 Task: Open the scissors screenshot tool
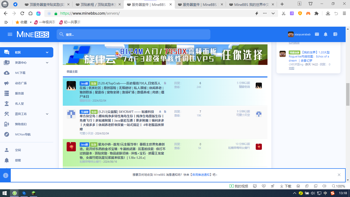click(283, 13)
